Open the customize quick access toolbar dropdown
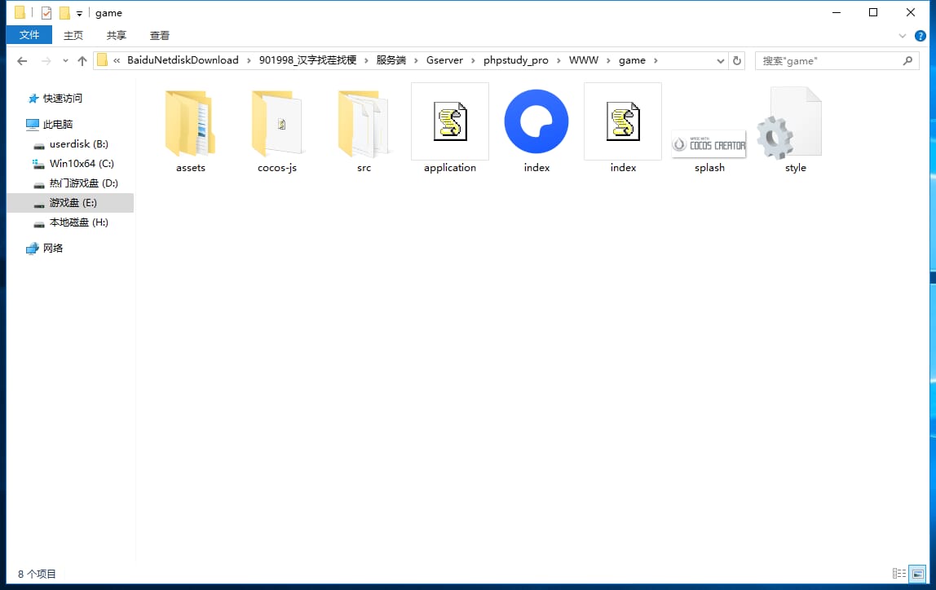 tap(79, 13)
